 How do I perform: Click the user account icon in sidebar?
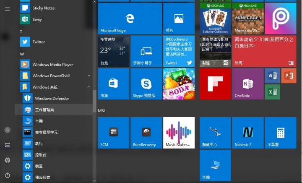click(8, 130)
